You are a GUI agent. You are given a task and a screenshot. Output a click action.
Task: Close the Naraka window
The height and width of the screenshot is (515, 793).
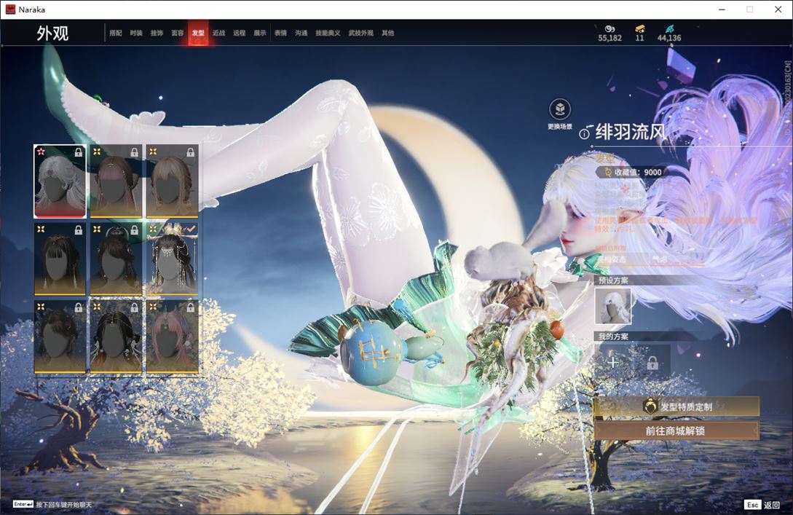(778, 9)
